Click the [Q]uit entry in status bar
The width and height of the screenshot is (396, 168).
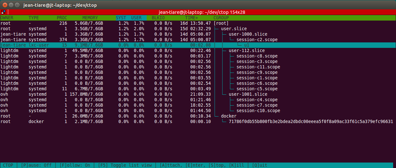260,165
